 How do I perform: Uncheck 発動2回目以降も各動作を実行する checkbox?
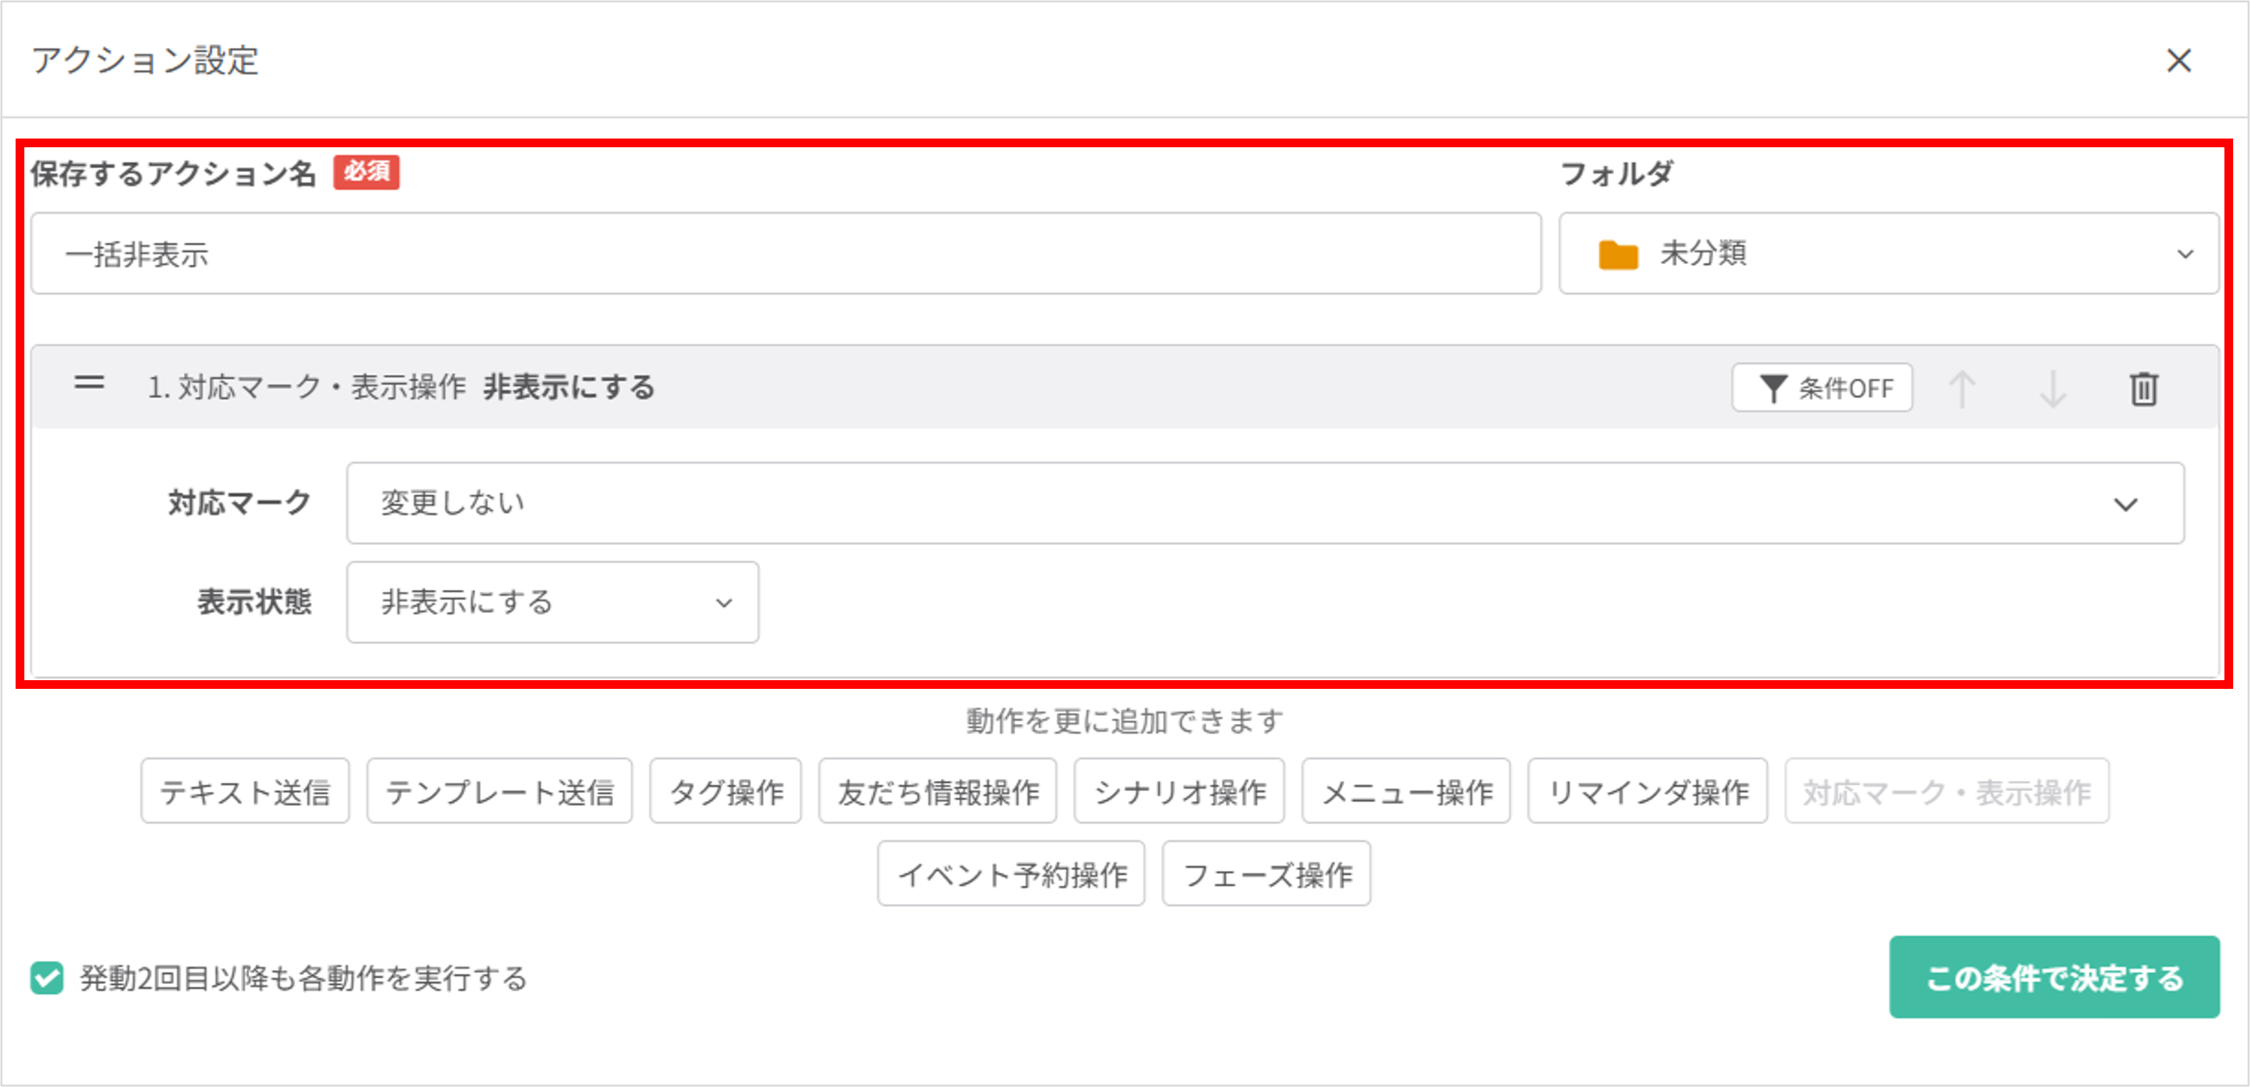[x=47, y=978]
